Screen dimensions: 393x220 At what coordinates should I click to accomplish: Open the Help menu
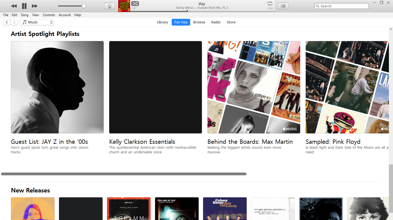click(78, 15)
